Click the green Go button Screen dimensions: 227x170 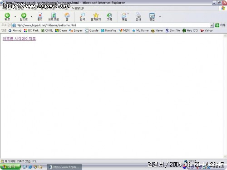click(x=217, y=25)
